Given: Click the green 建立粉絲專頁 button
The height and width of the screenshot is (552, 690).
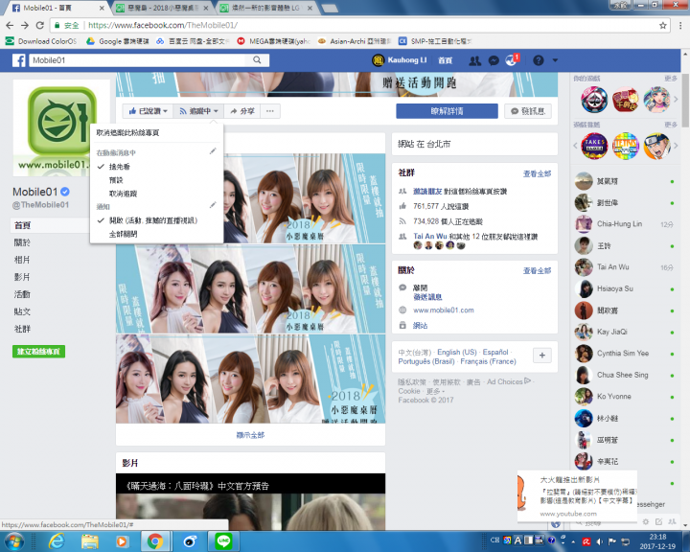Looking at the screenshot, I should (38, 352).
